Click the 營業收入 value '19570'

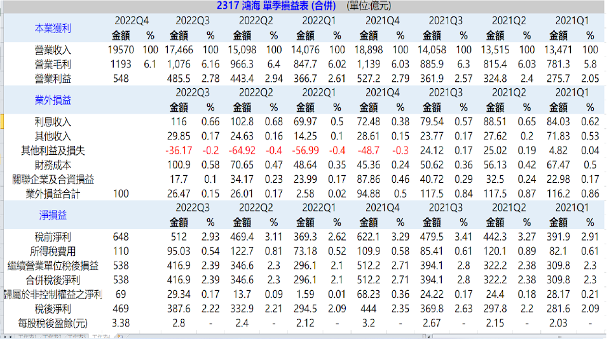(121, 50)
